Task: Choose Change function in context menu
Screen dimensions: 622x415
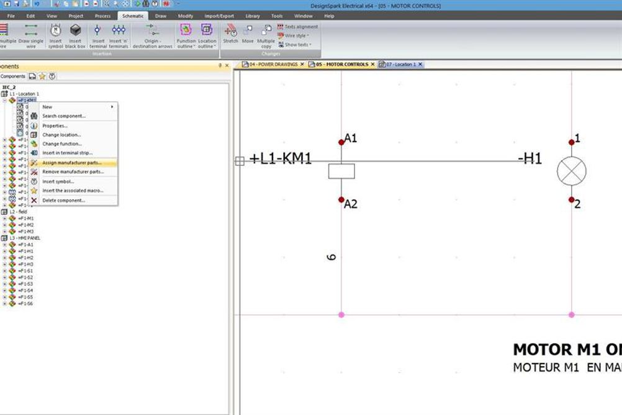Action: point(73,144)
